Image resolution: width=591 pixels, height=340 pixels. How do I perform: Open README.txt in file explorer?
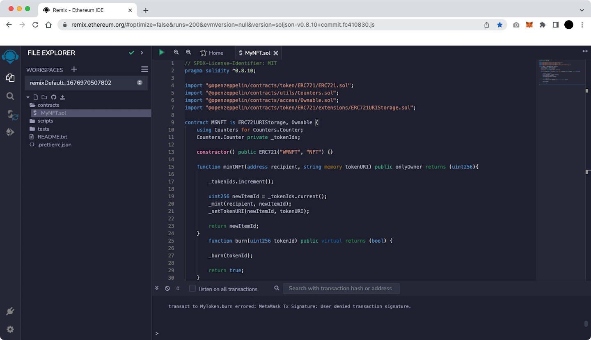click(52, 137)
